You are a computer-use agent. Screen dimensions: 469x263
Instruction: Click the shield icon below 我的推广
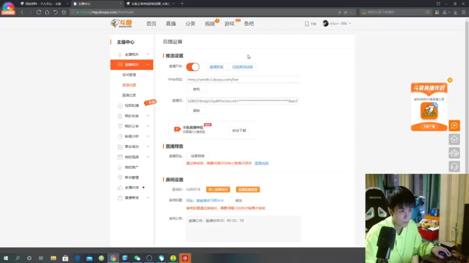click(x=120, y=178)
